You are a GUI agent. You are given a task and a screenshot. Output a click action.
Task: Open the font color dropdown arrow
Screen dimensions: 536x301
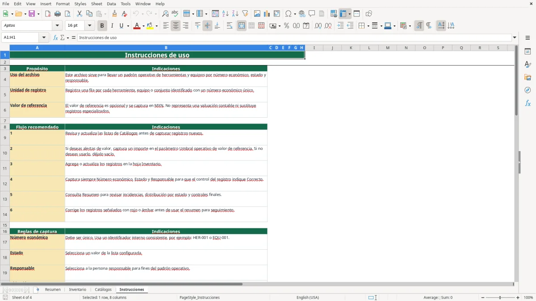click(143, 26)
